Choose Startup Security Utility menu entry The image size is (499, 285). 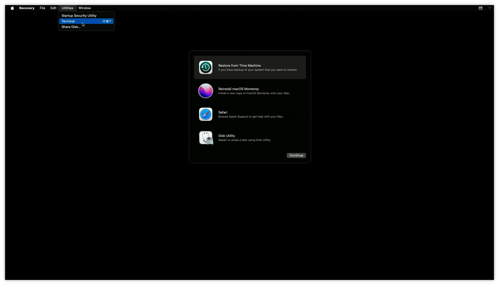click(x=79, y=16)
